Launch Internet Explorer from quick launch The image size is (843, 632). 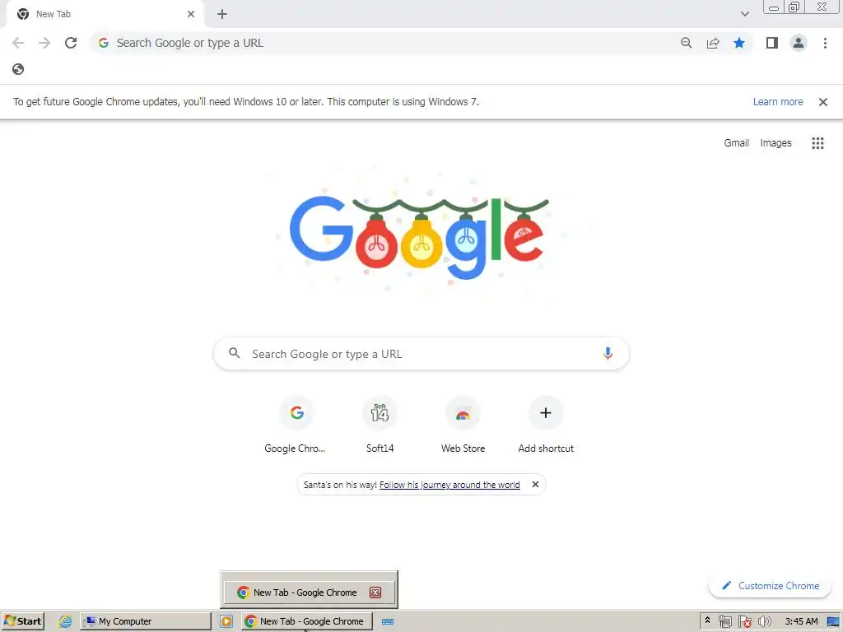65,621
